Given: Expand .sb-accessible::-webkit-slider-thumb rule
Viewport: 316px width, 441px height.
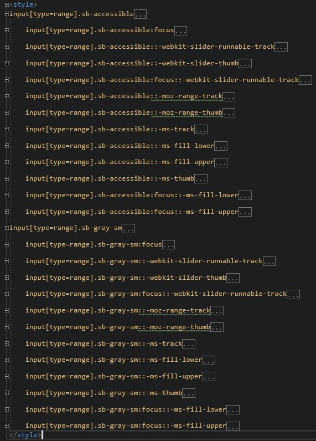Looking at the screenshot, I should pyautogui.click(x=7, y=63).
